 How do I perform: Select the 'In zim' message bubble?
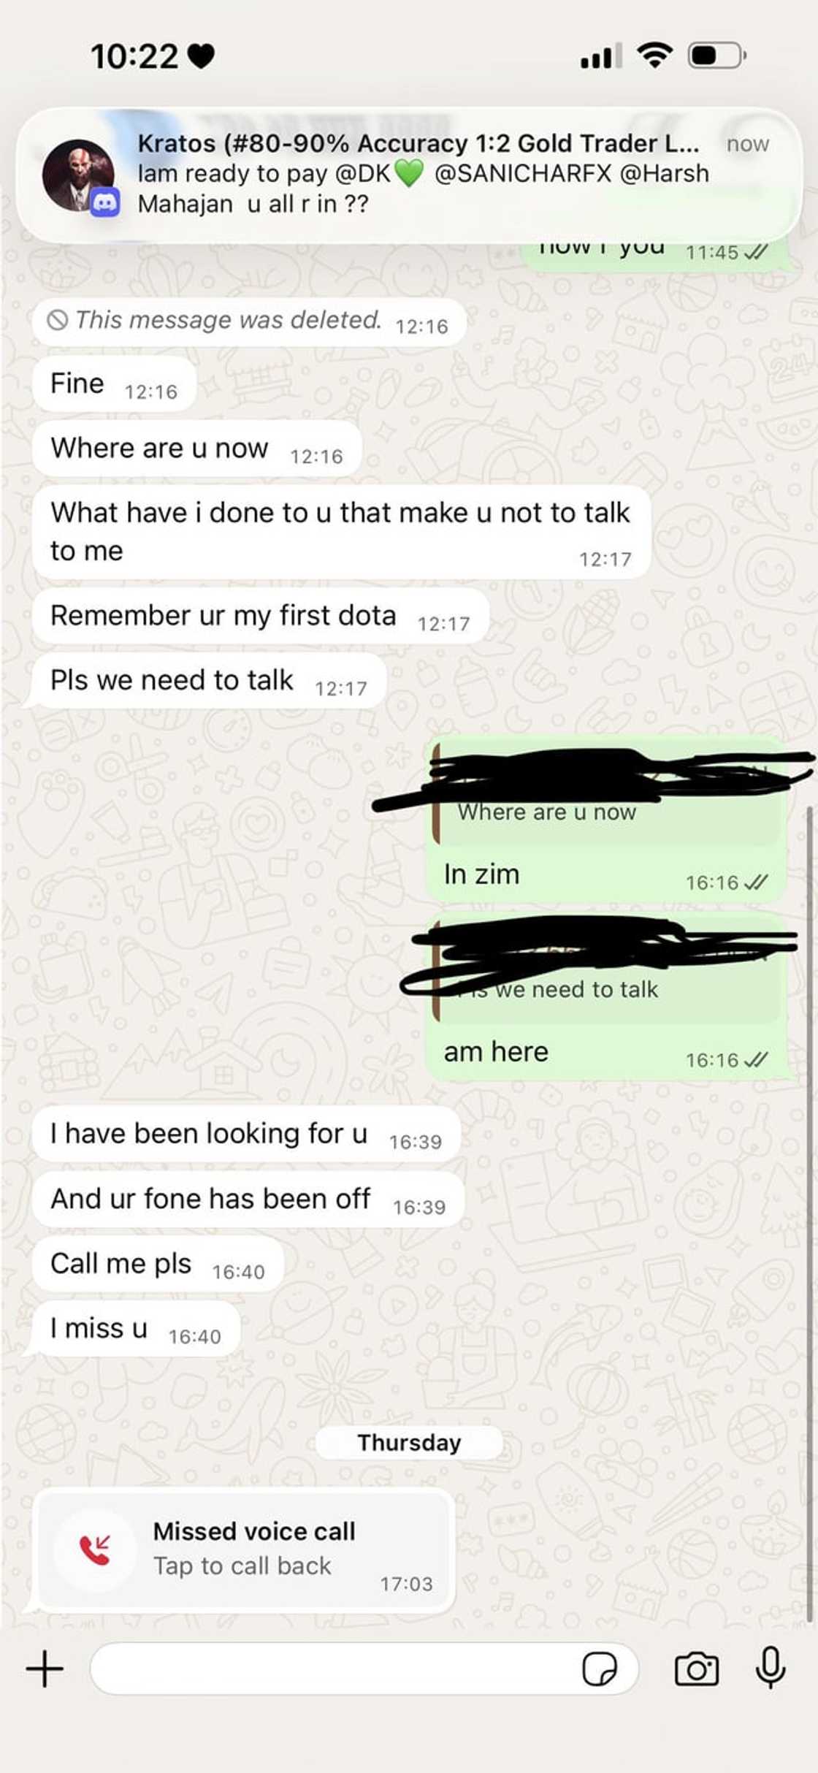click(482, 874)
